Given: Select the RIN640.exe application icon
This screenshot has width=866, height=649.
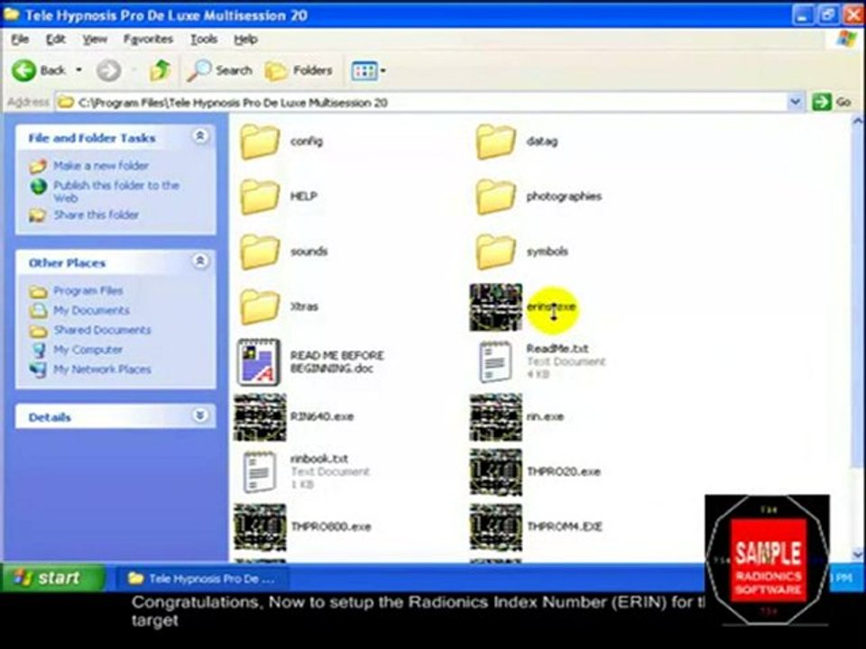Looking at the screenshot, I should point(260,416).
